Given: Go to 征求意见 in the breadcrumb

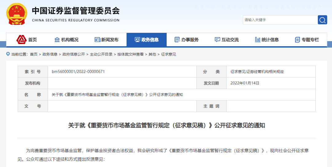Looking at the screenshot, I should pos(168,54).
